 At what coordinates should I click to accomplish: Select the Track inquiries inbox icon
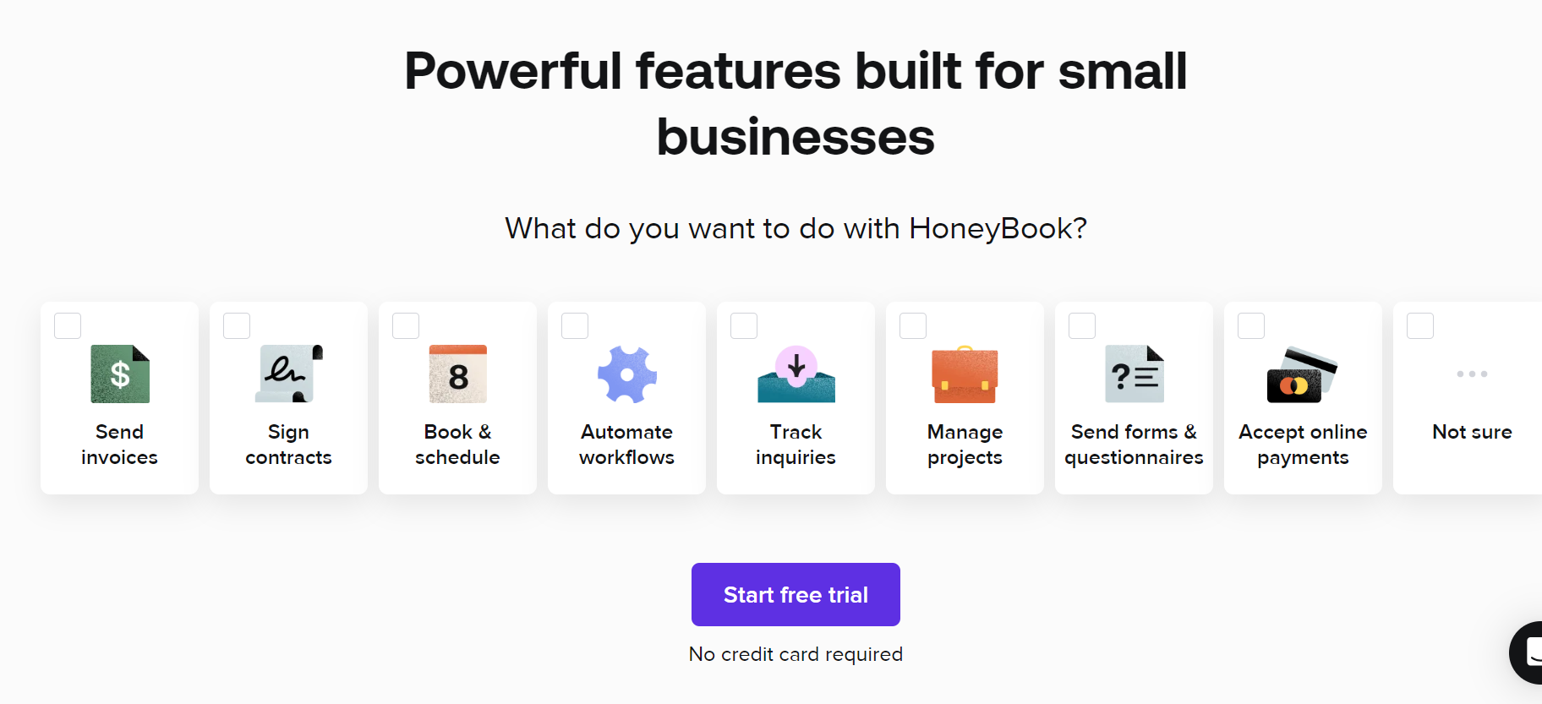coord(796,374)
